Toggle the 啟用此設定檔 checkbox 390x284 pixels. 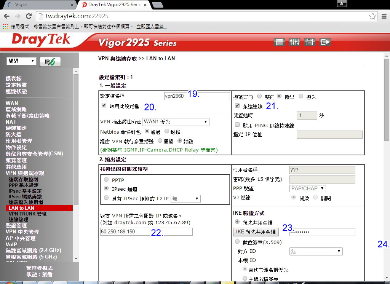[x=104, y=105]
